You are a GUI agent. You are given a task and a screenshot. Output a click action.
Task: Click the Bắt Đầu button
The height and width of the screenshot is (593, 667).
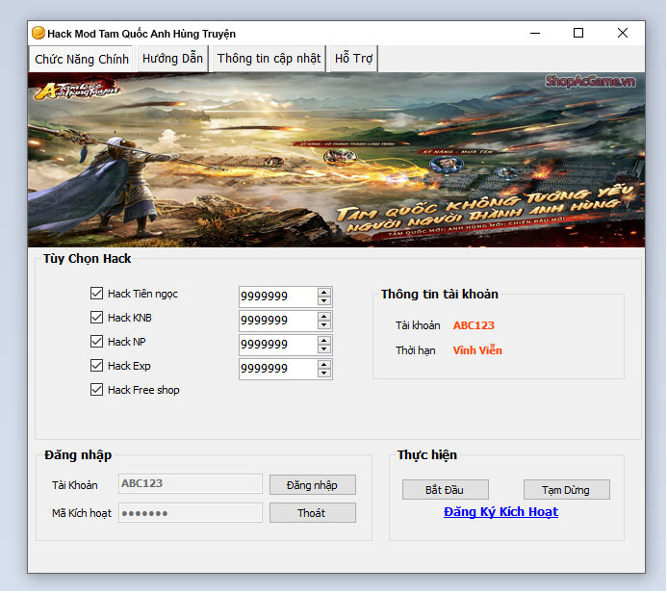(x=446, y=490)
